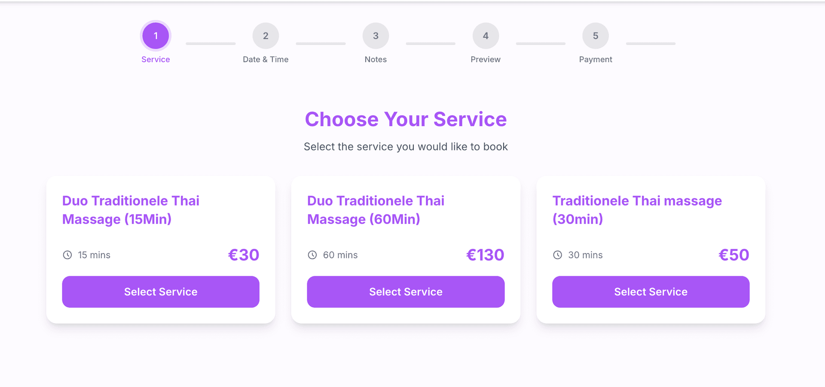
Task: Click the progress bar between steps 1 and 2
Action: pyautogui.click(x=211, y=43)
